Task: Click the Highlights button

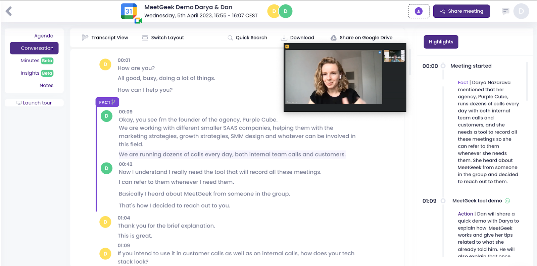Action: [x=441, y=42]
